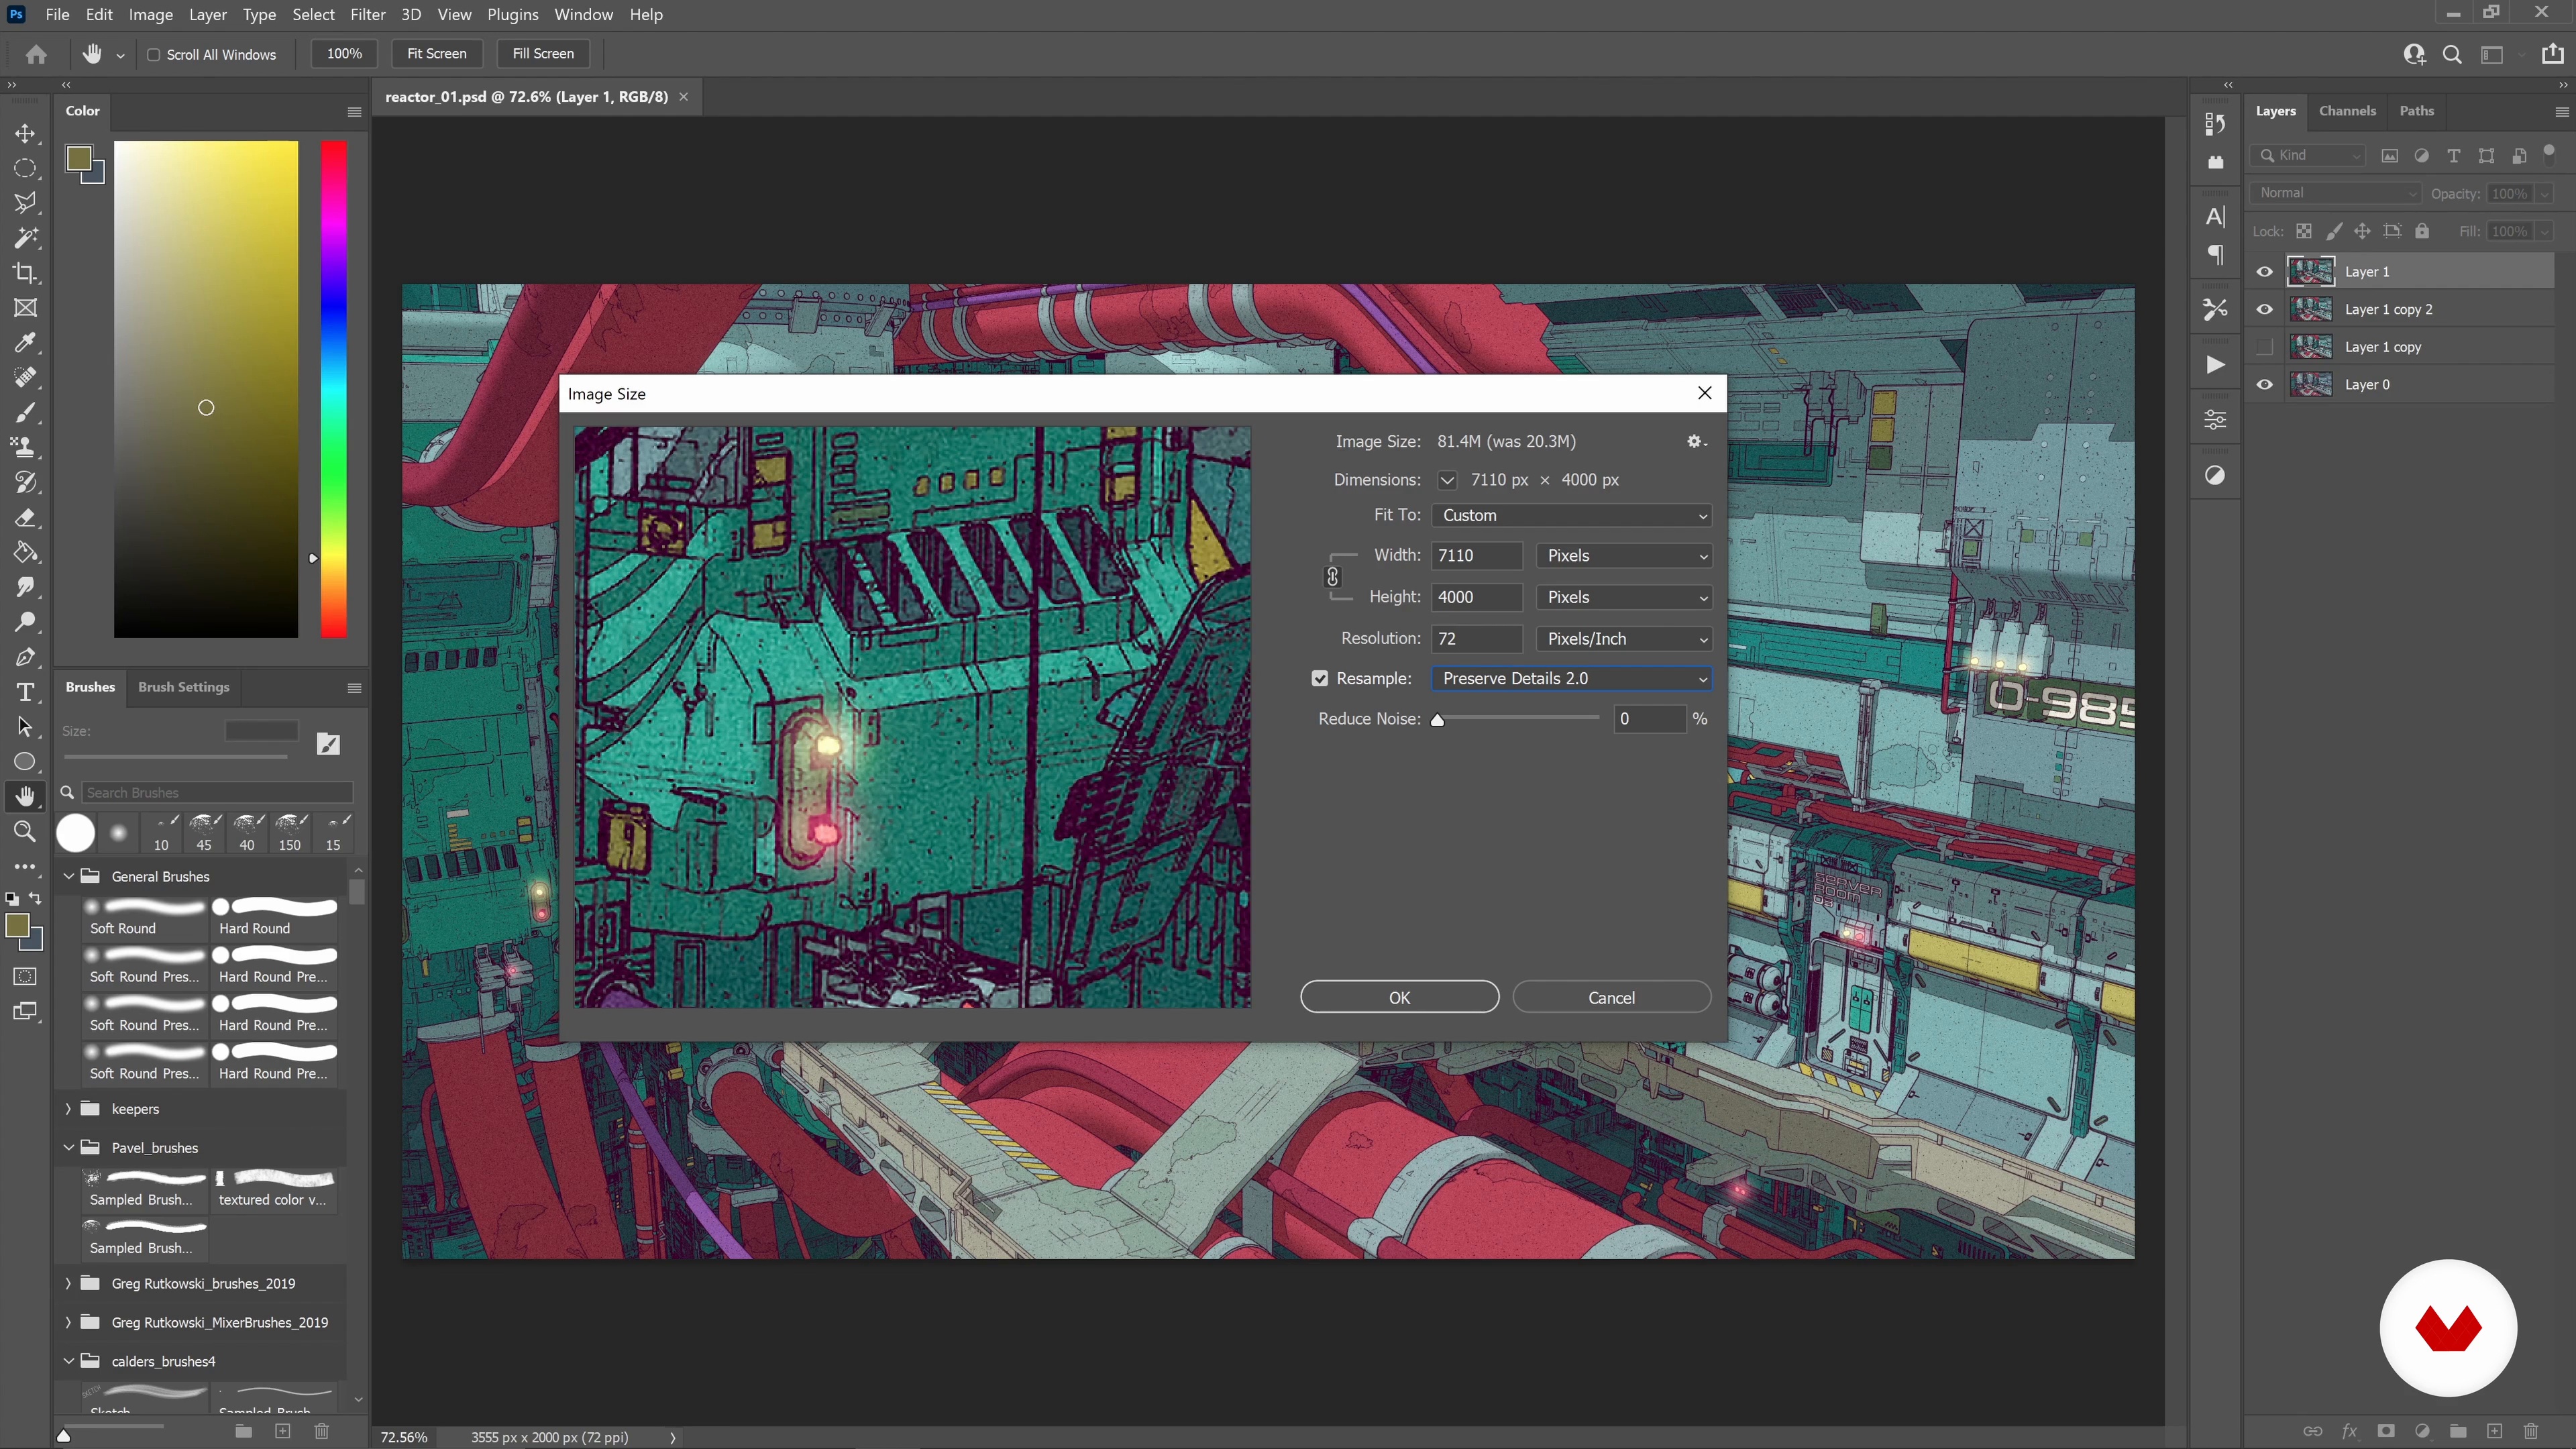Screen dimensions: 2576x1449
Task: Select the Healing Brush tool
Action: (25, 378)
